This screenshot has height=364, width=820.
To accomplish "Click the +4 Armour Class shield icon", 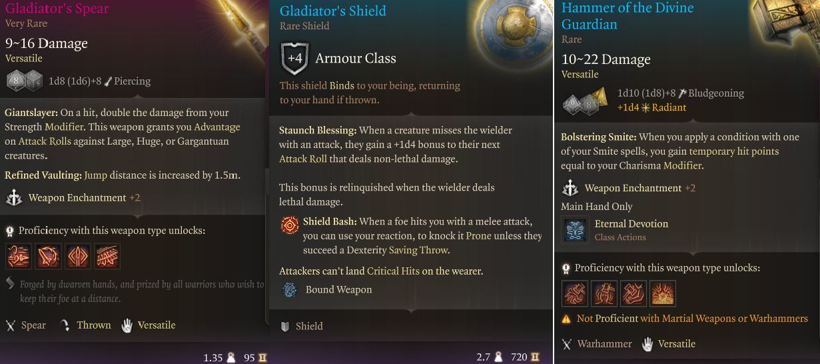I will (294, 59).
